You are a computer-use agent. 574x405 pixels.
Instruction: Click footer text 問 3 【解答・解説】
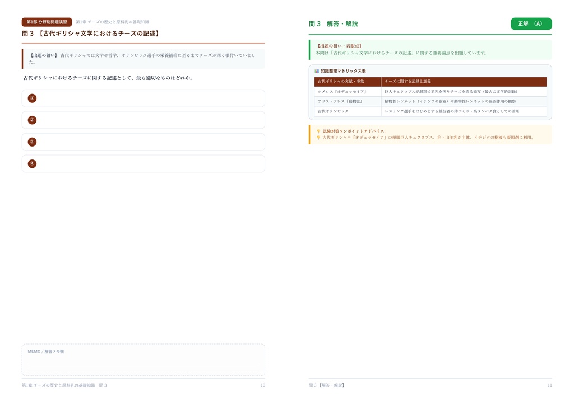(327, 385)
